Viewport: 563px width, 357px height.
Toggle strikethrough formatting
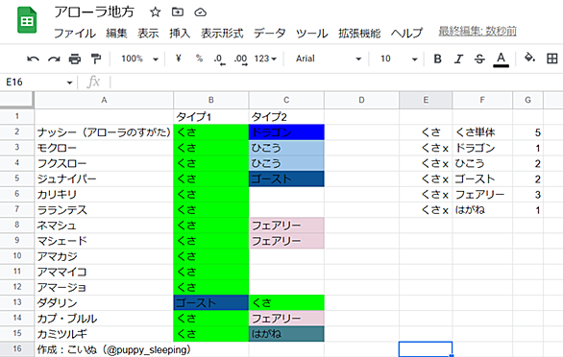pyautogui.click(x=479, y=59)
